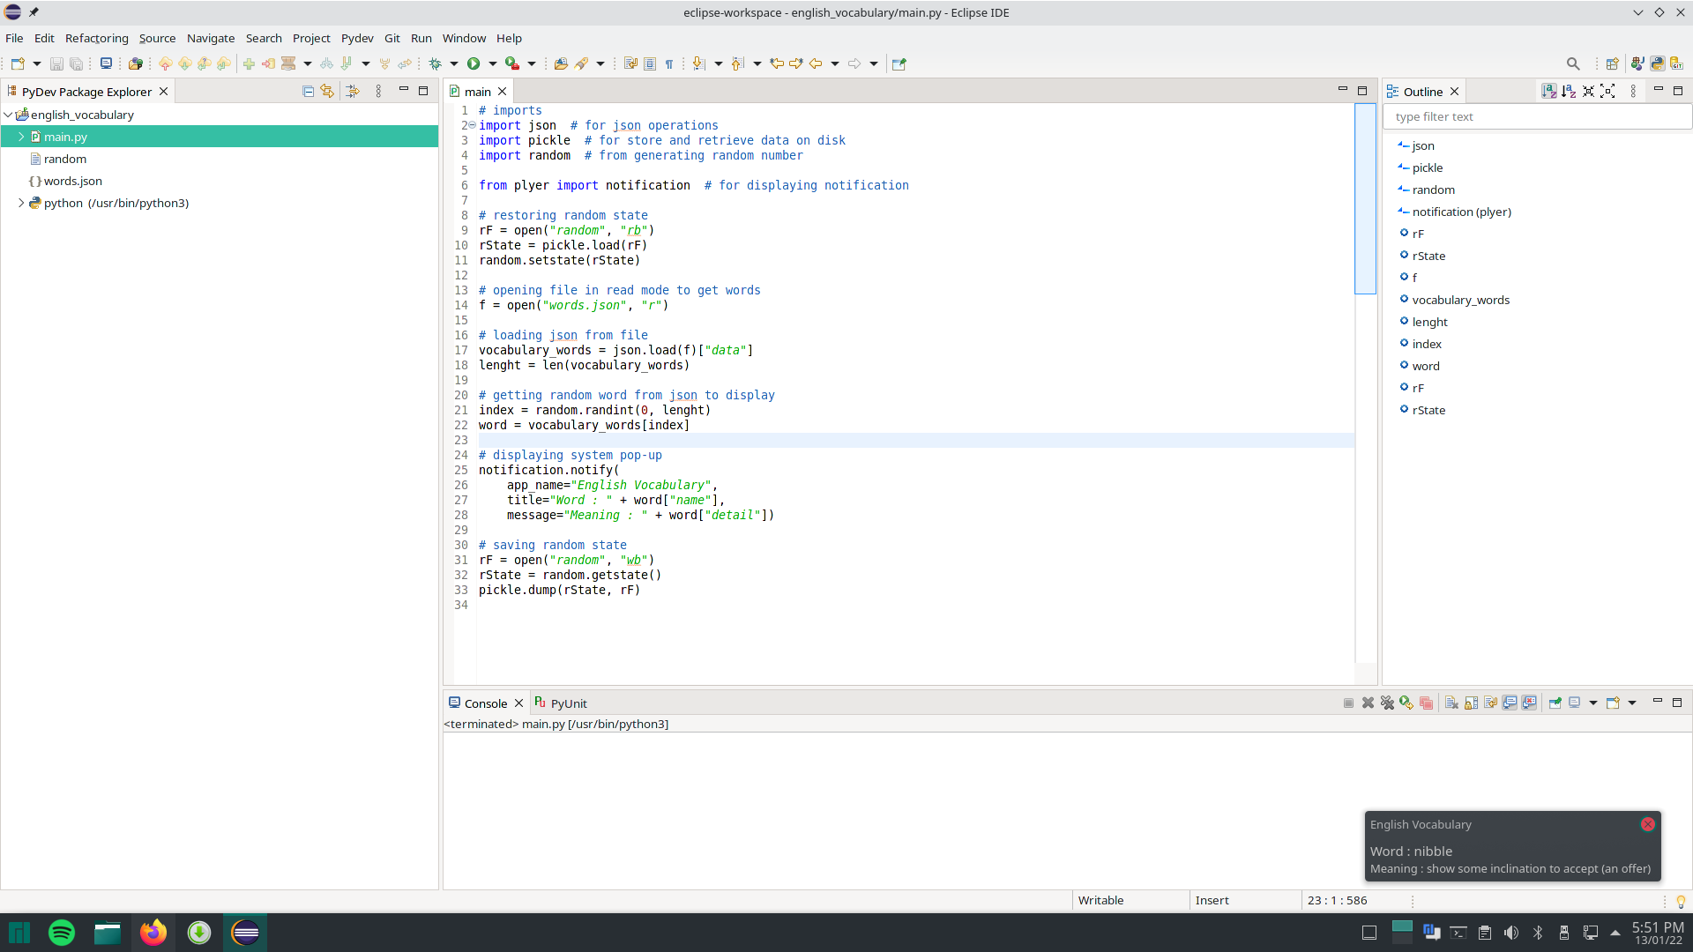
Task: Click the toolbar search magnifier icon
Action: 1572,63
